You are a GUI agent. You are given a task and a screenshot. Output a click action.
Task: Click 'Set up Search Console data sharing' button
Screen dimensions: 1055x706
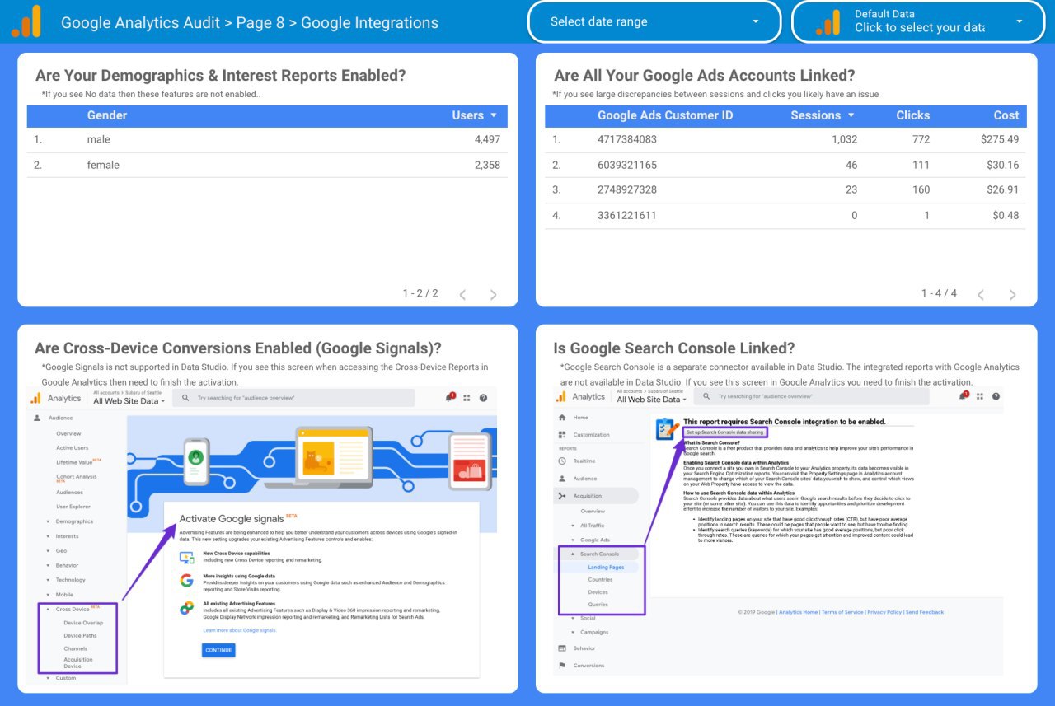click(725, 432)
